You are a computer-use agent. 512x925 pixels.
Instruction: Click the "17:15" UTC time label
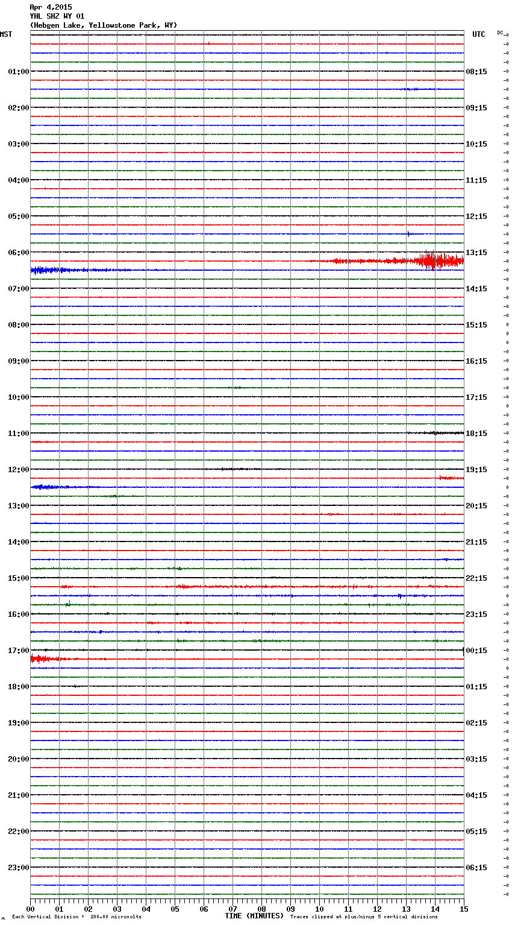pyautogui.click(x=476, y=397)
